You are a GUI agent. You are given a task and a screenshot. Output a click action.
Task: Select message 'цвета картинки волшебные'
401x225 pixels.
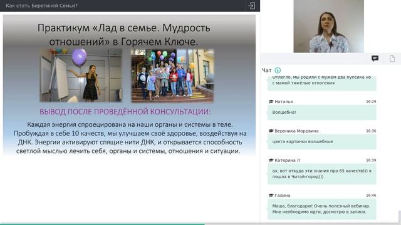322,142
